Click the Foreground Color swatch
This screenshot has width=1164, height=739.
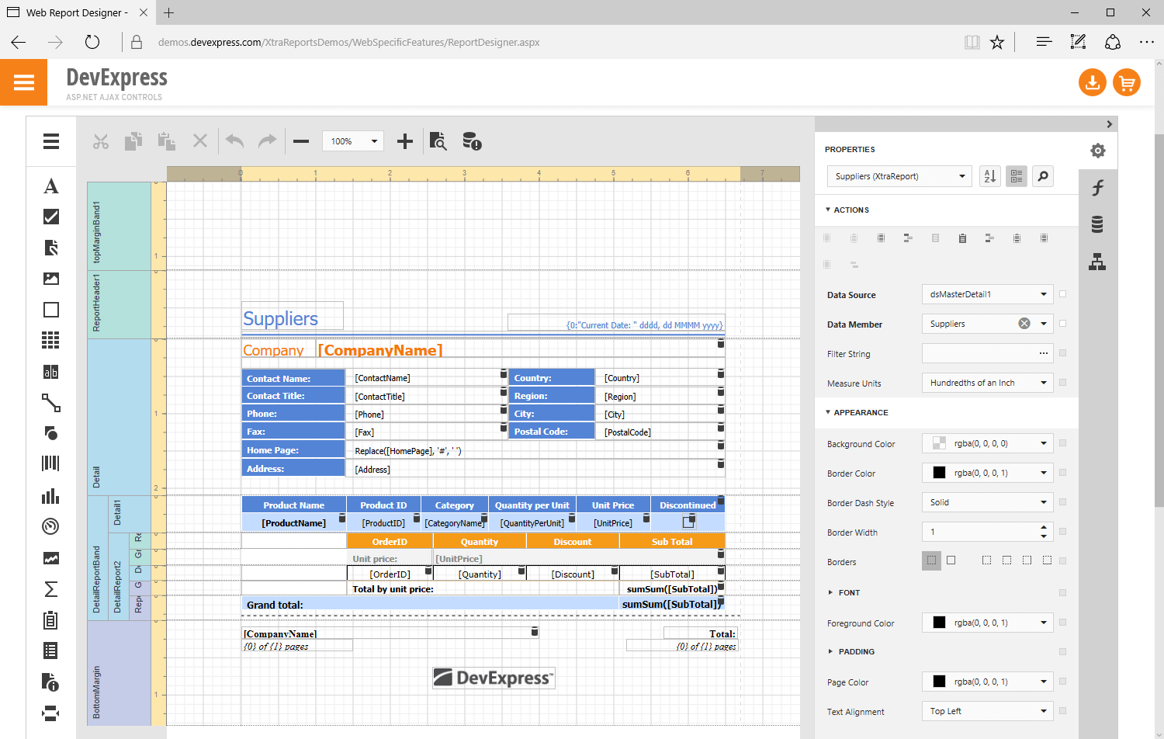939,623
